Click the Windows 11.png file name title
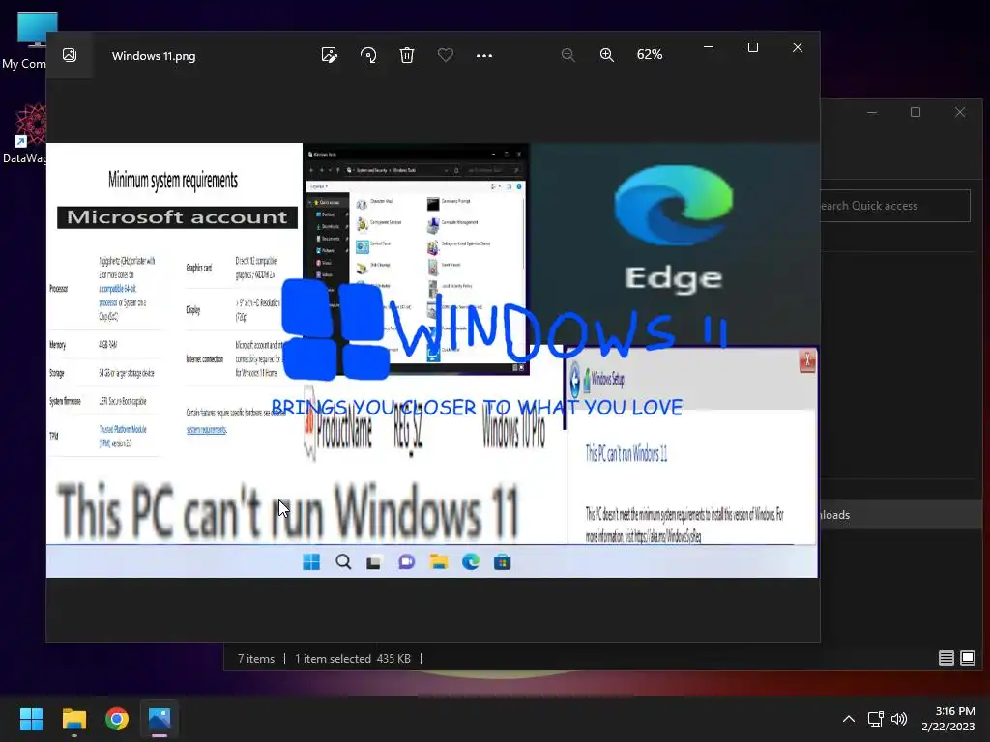The width and height of the screenshot is (990, 742). (x=154, y=56)
